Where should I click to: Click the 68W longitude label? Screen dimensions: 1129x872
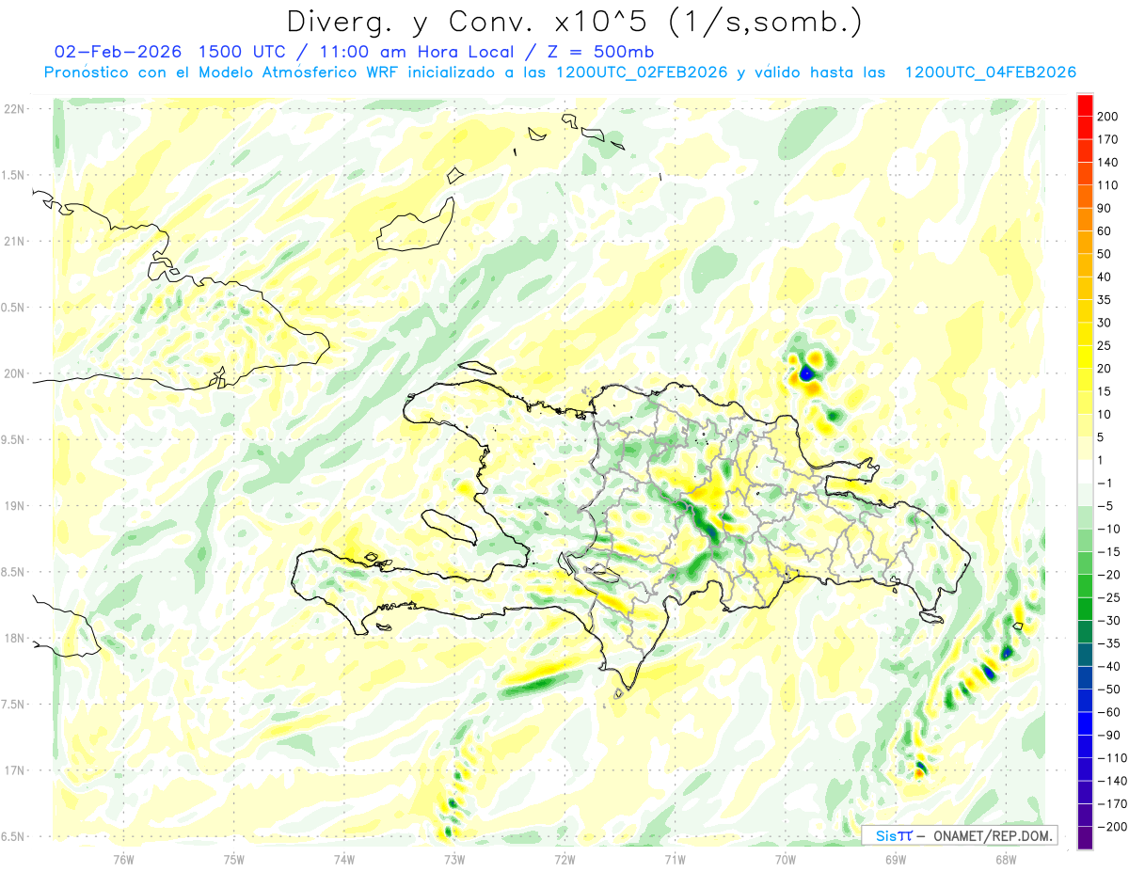pyautogui.click(x=1006, y=860)
